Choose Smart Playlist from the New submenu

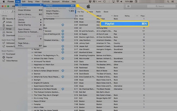click(x=53, y=11)
